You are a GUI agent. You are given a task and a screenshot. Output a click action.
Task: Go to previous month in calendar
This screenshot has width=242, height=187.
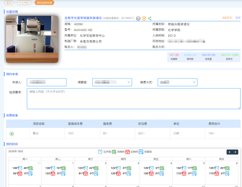(230, 152)
